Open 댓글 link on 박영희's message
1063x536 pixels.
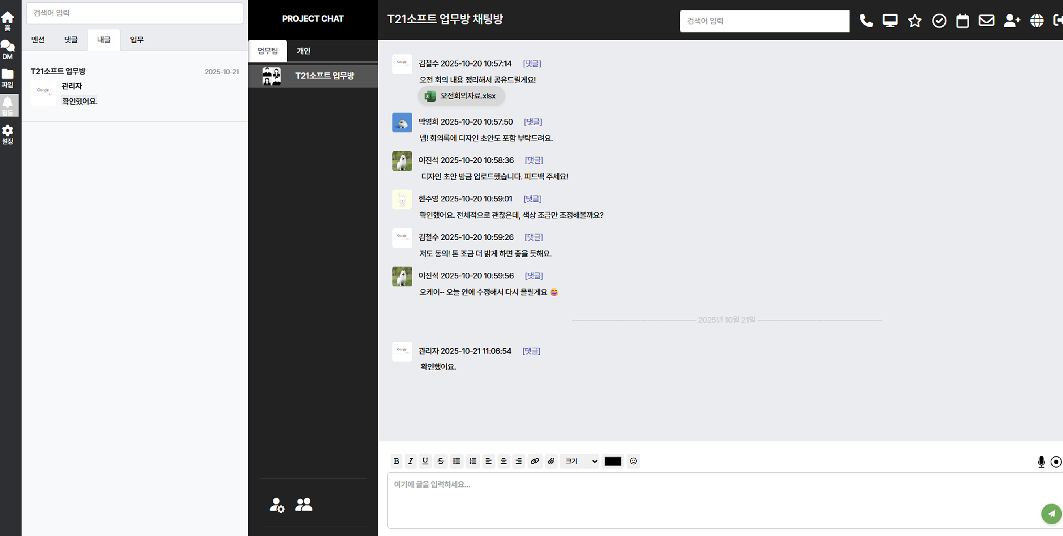(532, 122)
